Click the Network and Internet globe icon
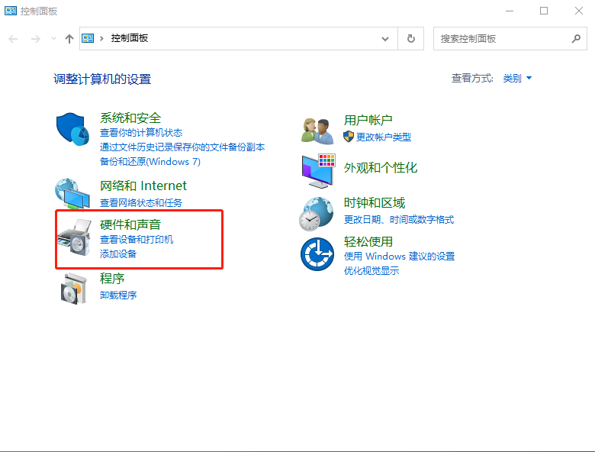This screenshot has height=452, width=595. (72, 194)
